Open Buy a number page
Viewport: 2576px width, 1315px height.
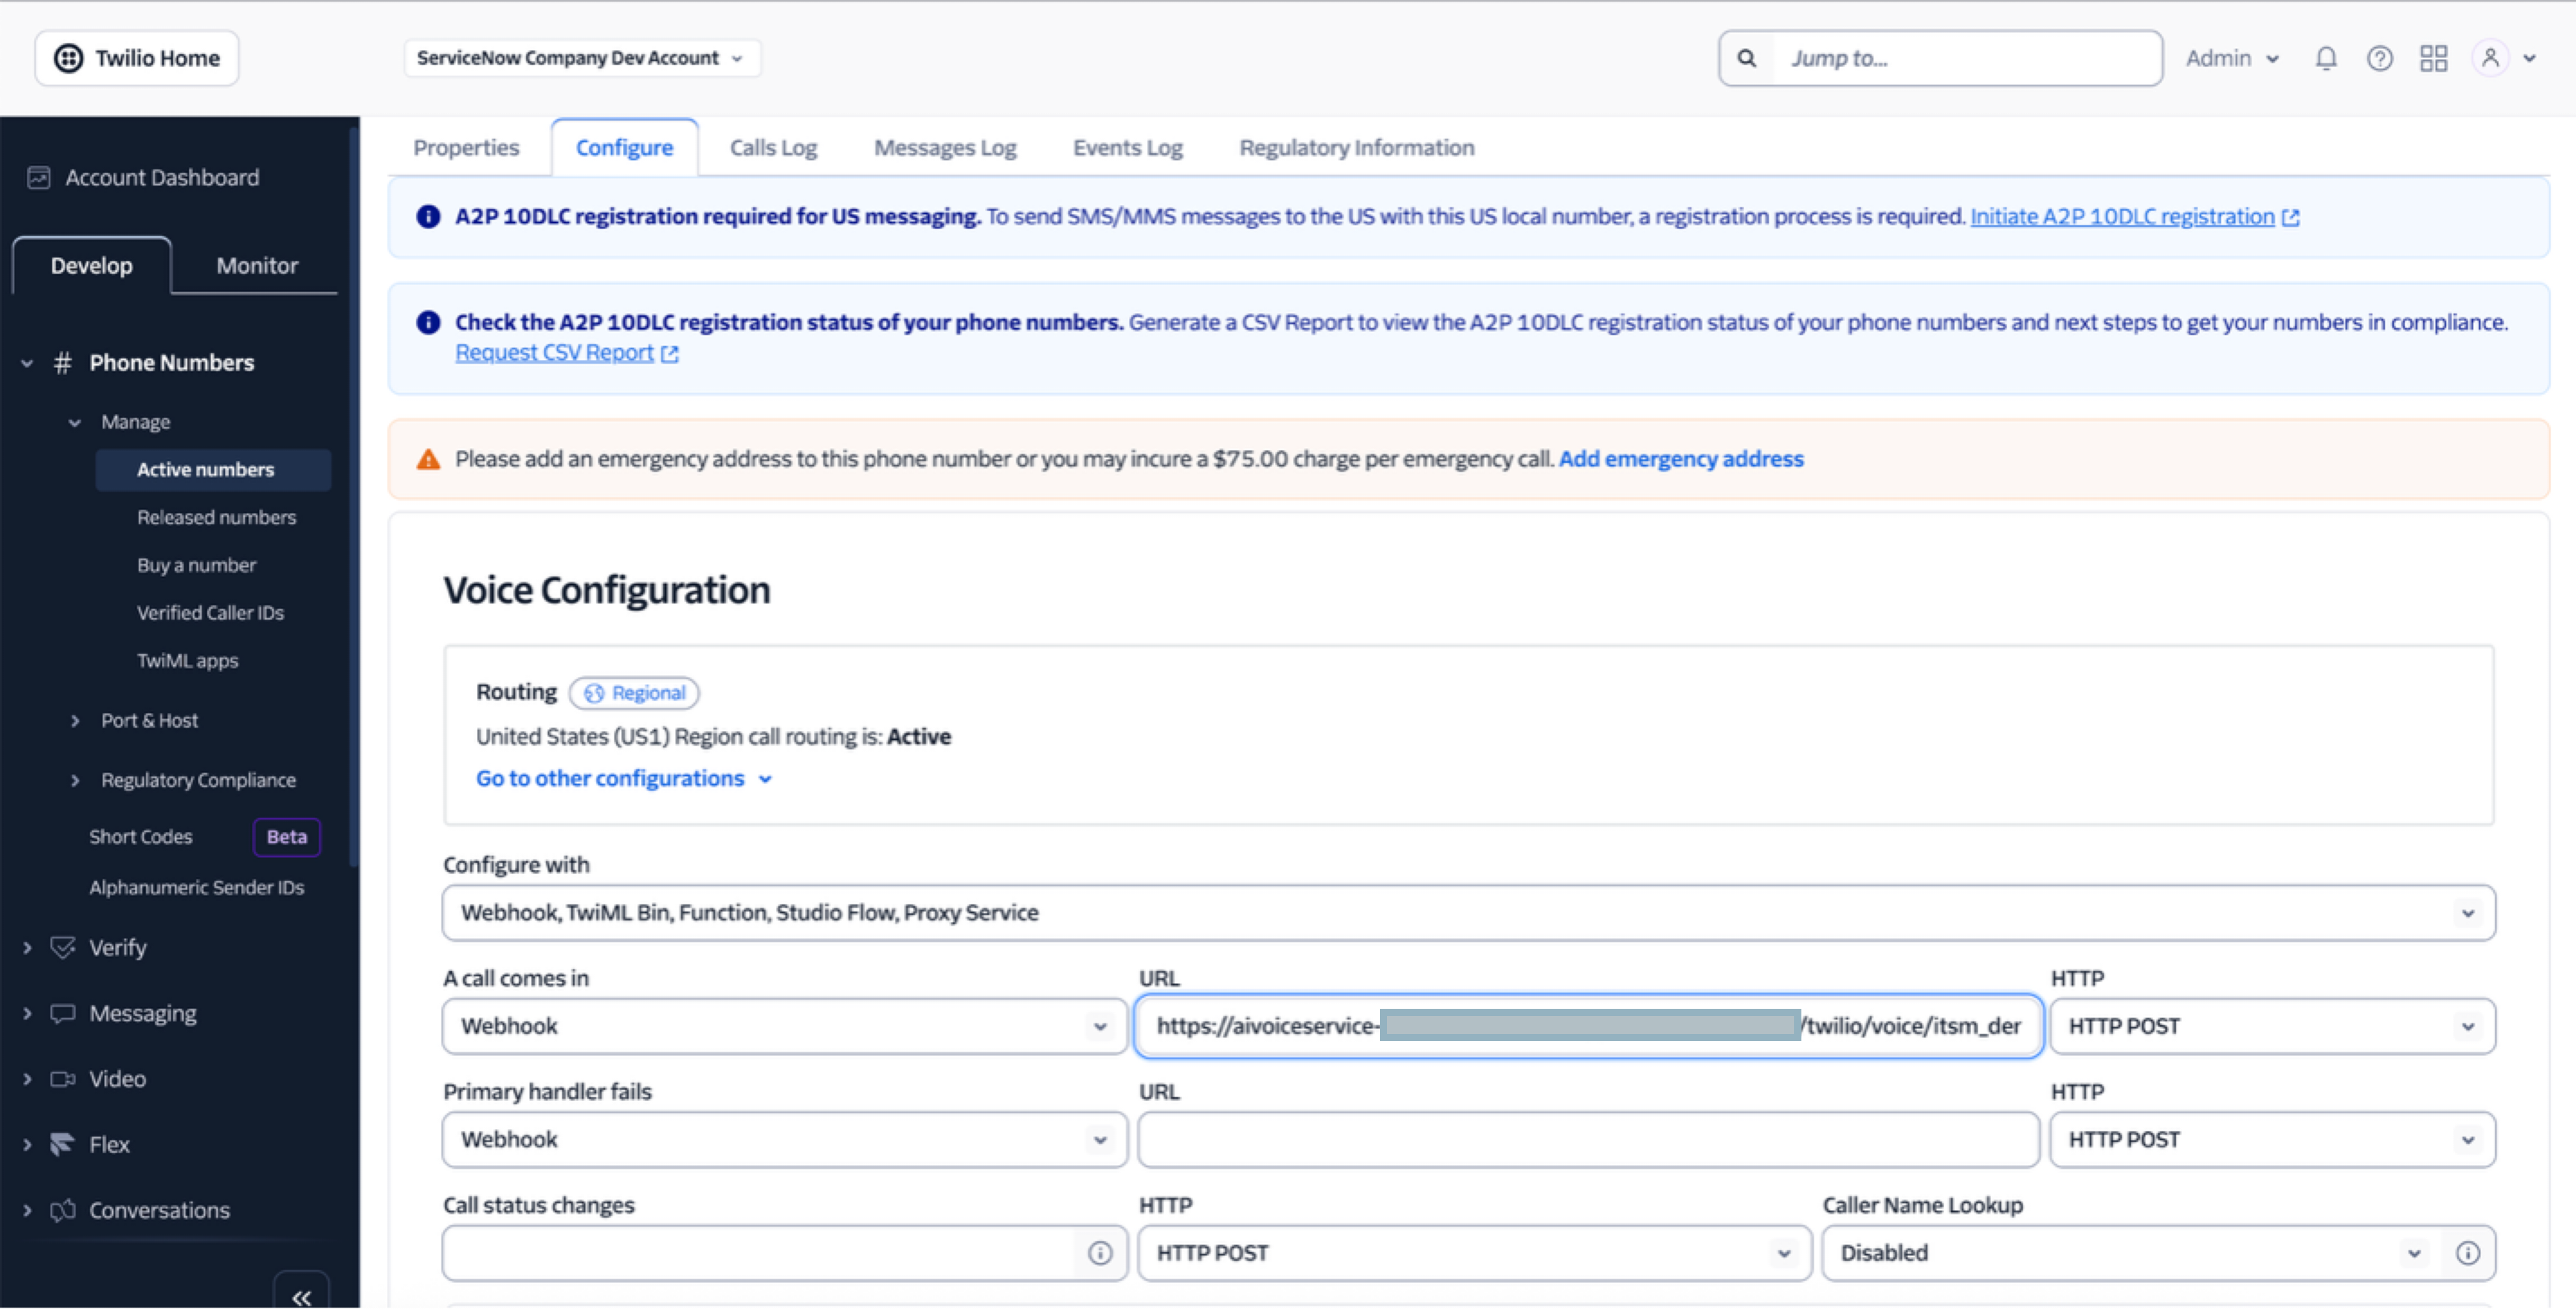pos(196,566)
